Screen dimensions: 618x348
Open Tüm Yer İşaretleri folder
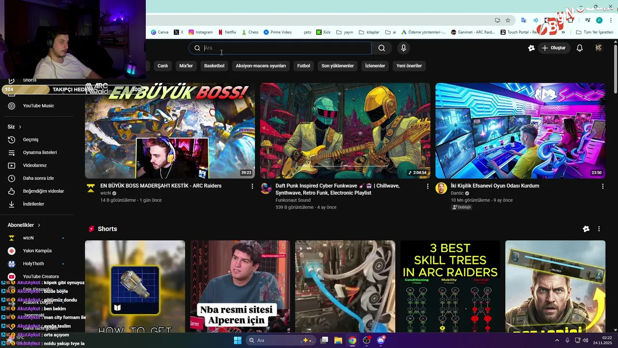coord(594,32)
